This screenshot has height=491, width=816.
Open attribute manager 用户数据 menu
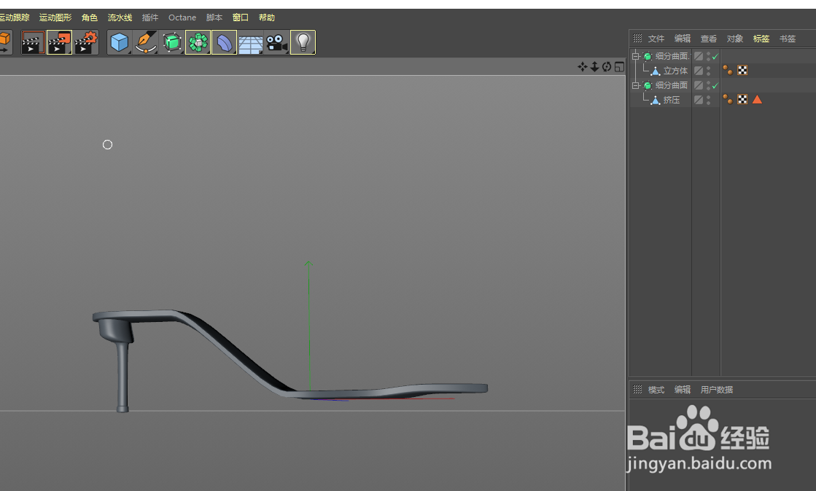(717, 390)
